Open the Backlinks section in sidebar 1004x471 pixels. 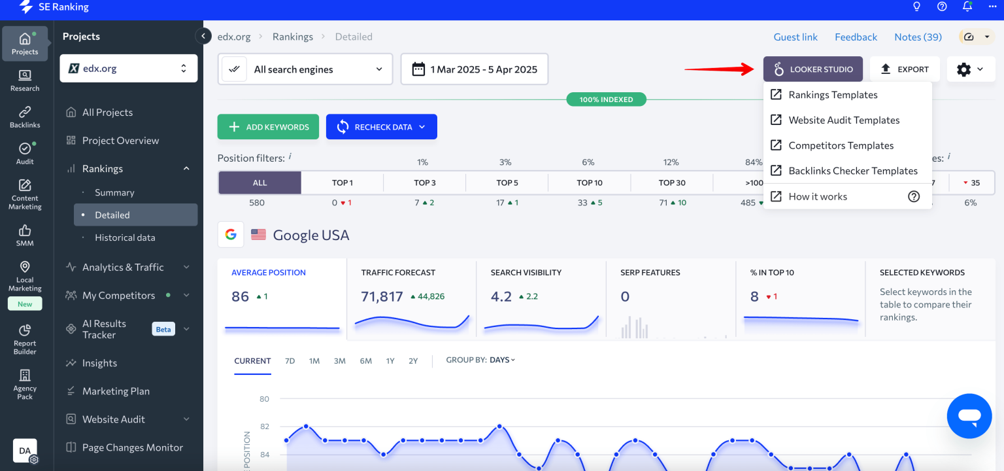click(24, 116)
